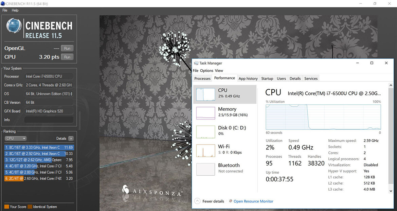Select the Disk 0 graph thumbnail
This screenshot has height=211, width=397.
point(205,132)
